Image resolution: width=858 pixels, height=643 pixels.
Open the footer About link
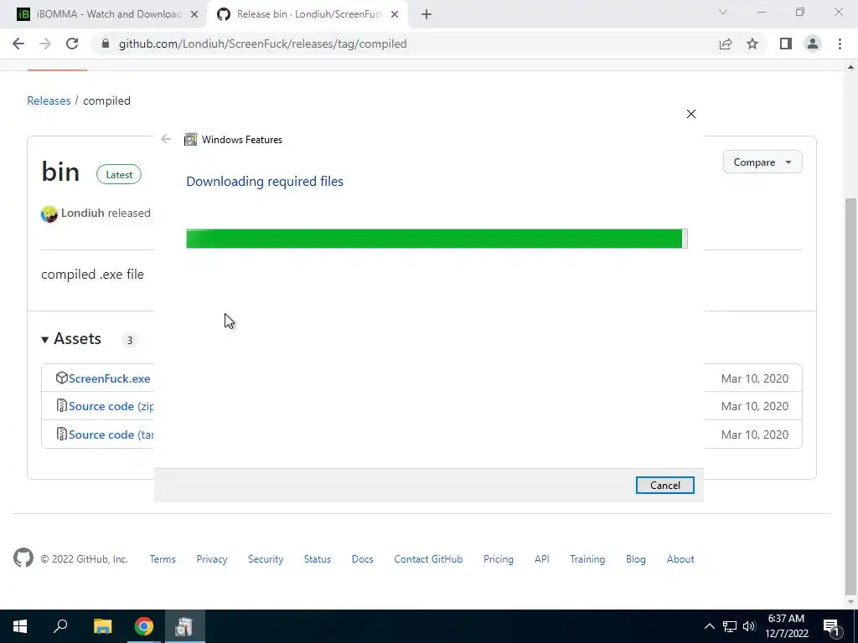[680, 558]
